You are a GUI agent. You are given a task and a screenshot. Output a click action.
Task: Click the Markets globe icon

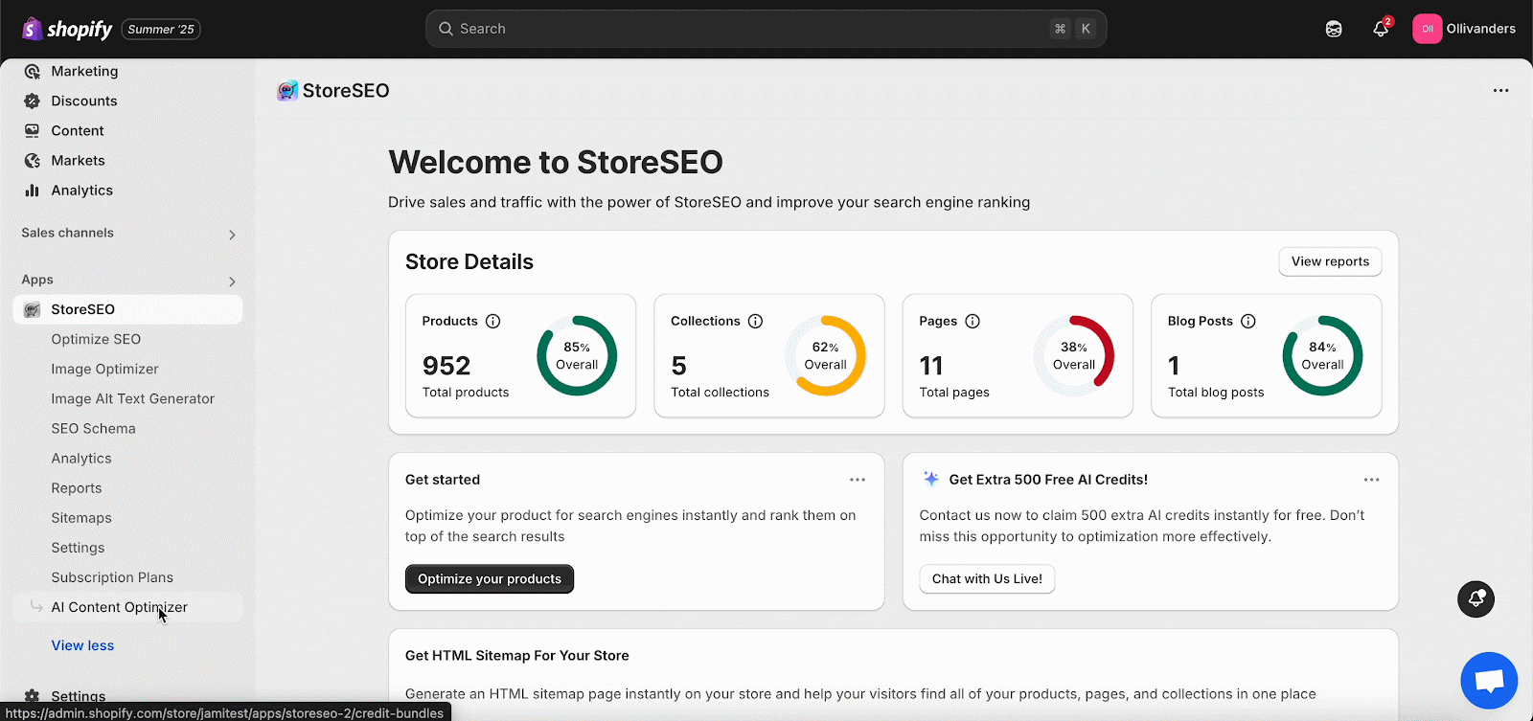pos(33,160)
